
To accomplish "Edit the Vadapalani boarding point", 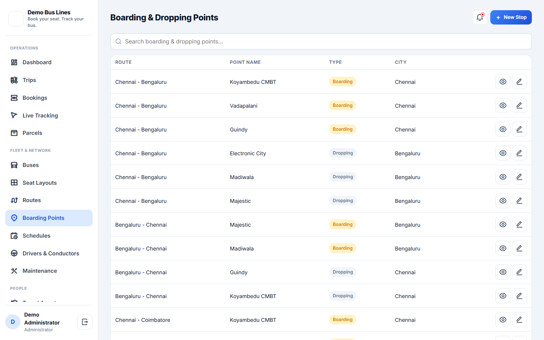I will [519, 105].
